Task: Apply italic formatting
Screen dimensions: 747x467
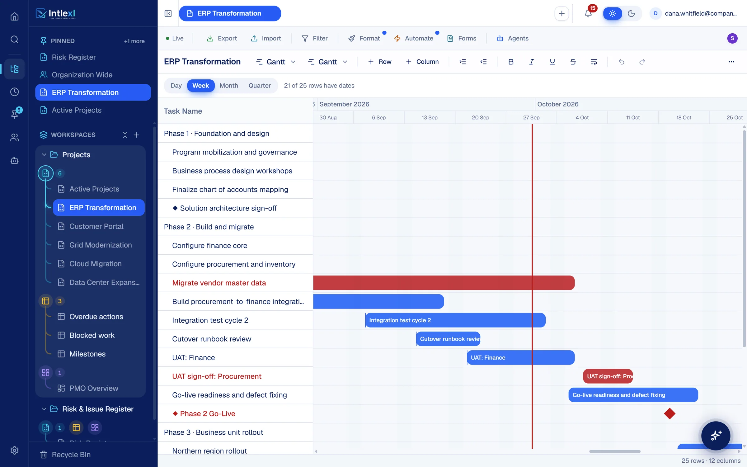Action: (532, 62)
